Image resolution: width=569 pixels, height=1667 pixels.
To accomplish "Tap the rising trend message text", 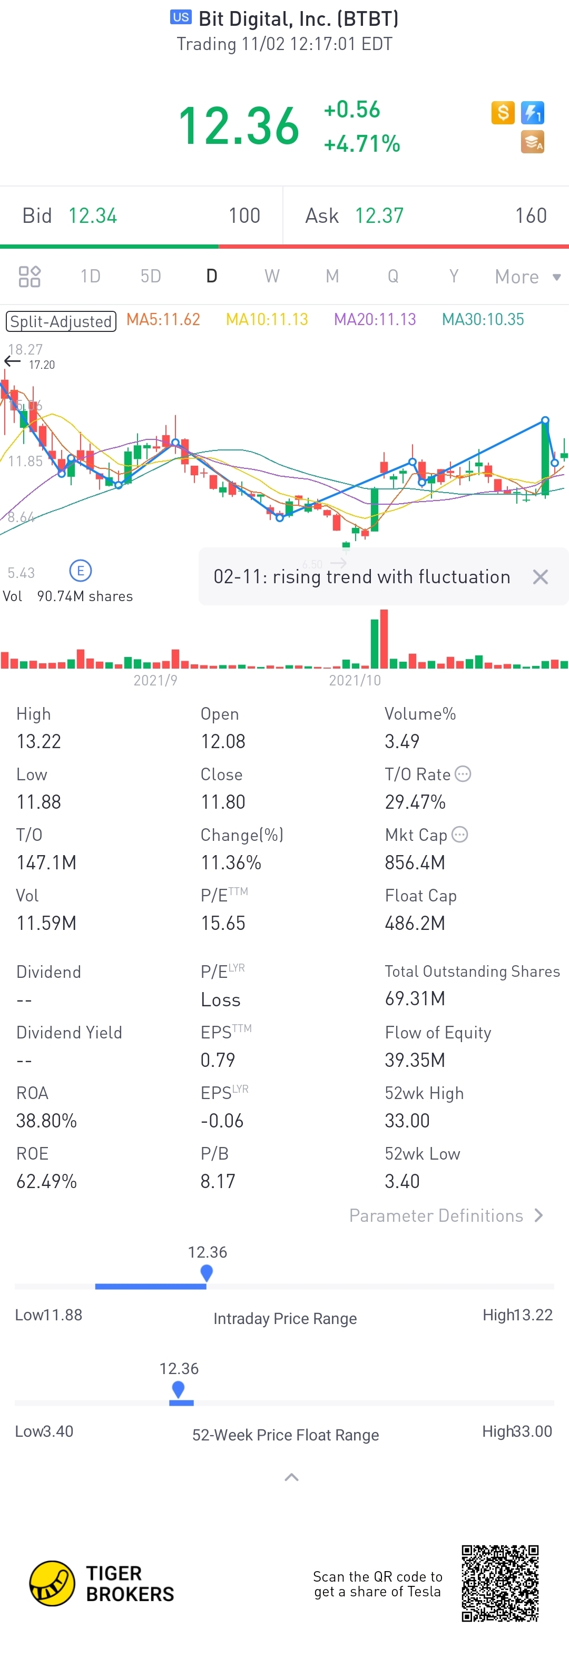I will [x=362, y=576].
